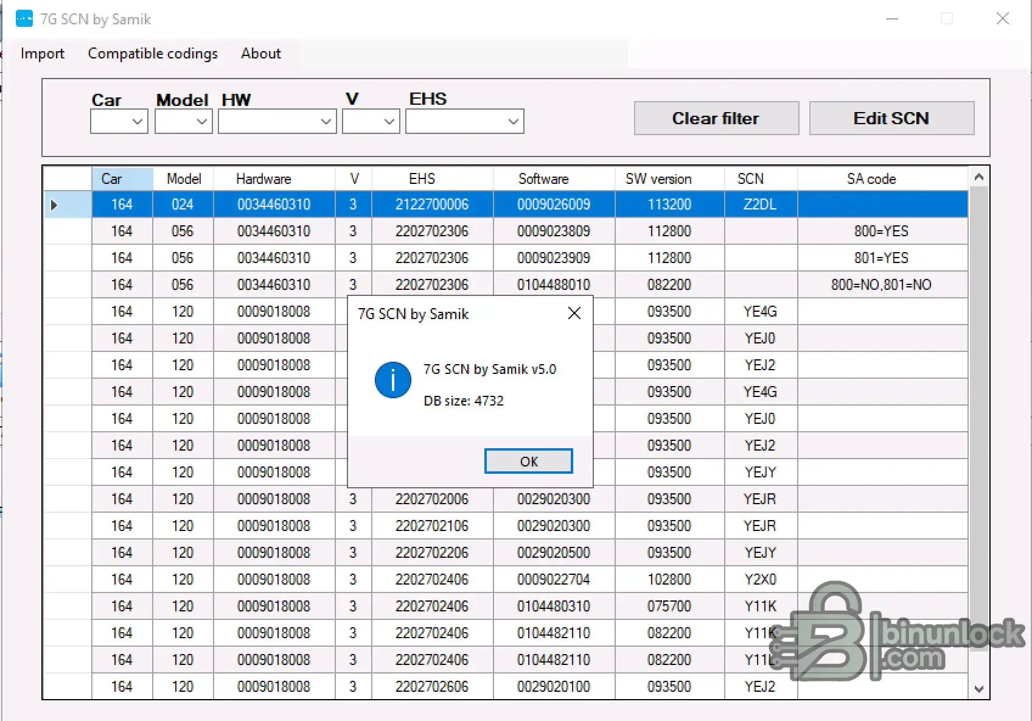
Task: Click the blue information icon in dialog
Action: click(392, 380)
